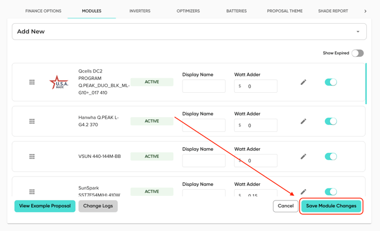Click Save Module Changes button
Viewport: 380px width, 231px height.
pos(331,206)
